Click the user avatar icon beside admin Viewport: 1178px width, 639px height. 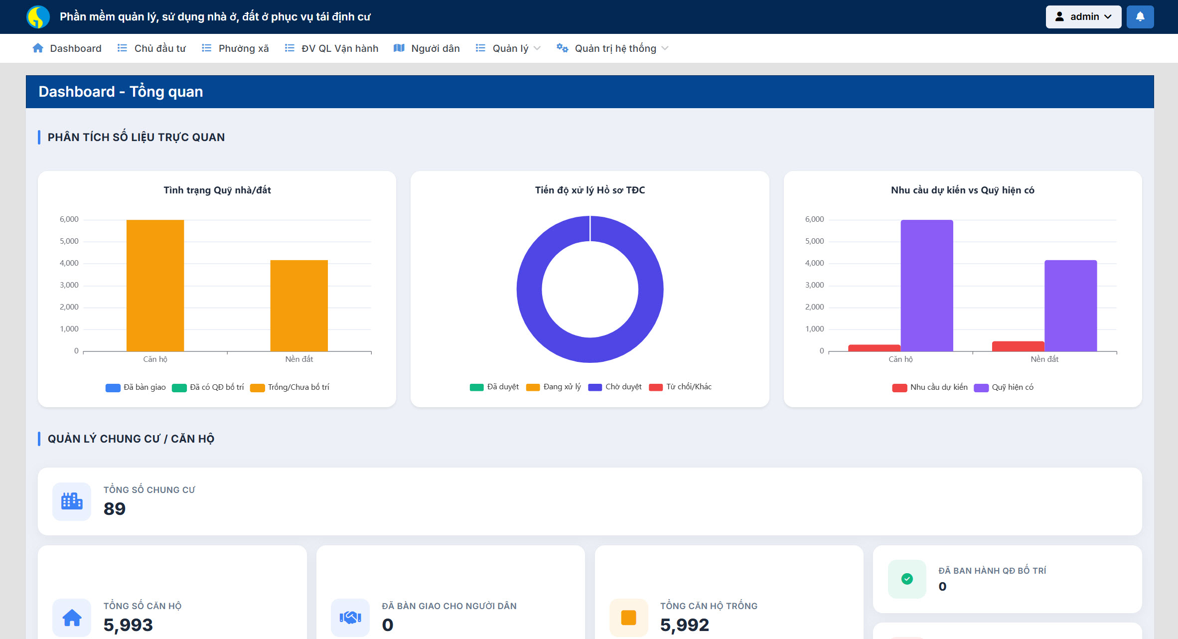pos(1060,17)
